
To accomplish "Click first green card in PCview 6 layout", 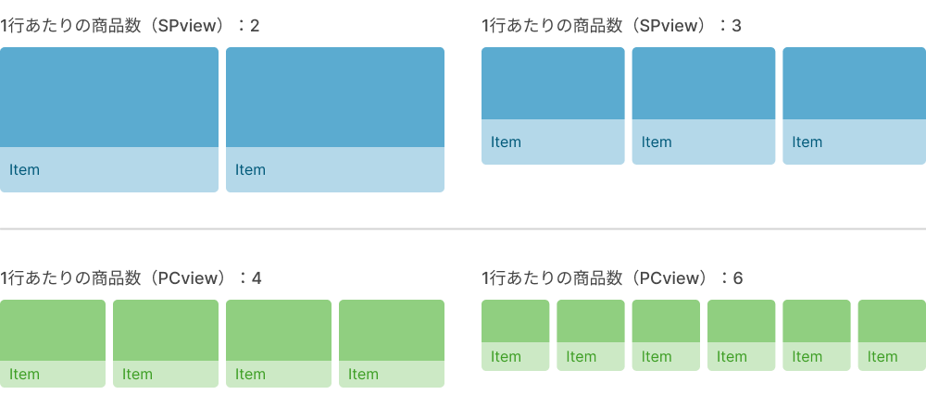I will [x=515, y=335].
